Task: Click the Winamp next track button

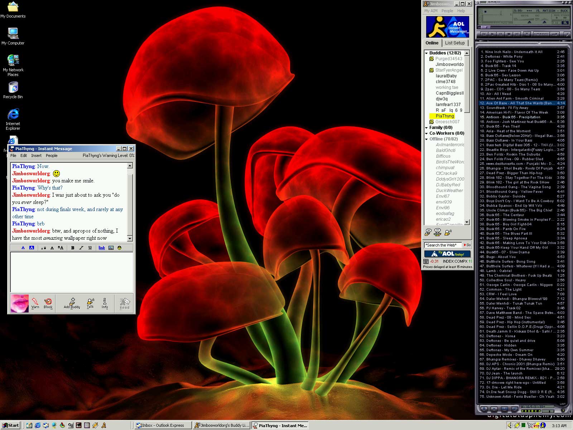Action: [x=517, y=34]
